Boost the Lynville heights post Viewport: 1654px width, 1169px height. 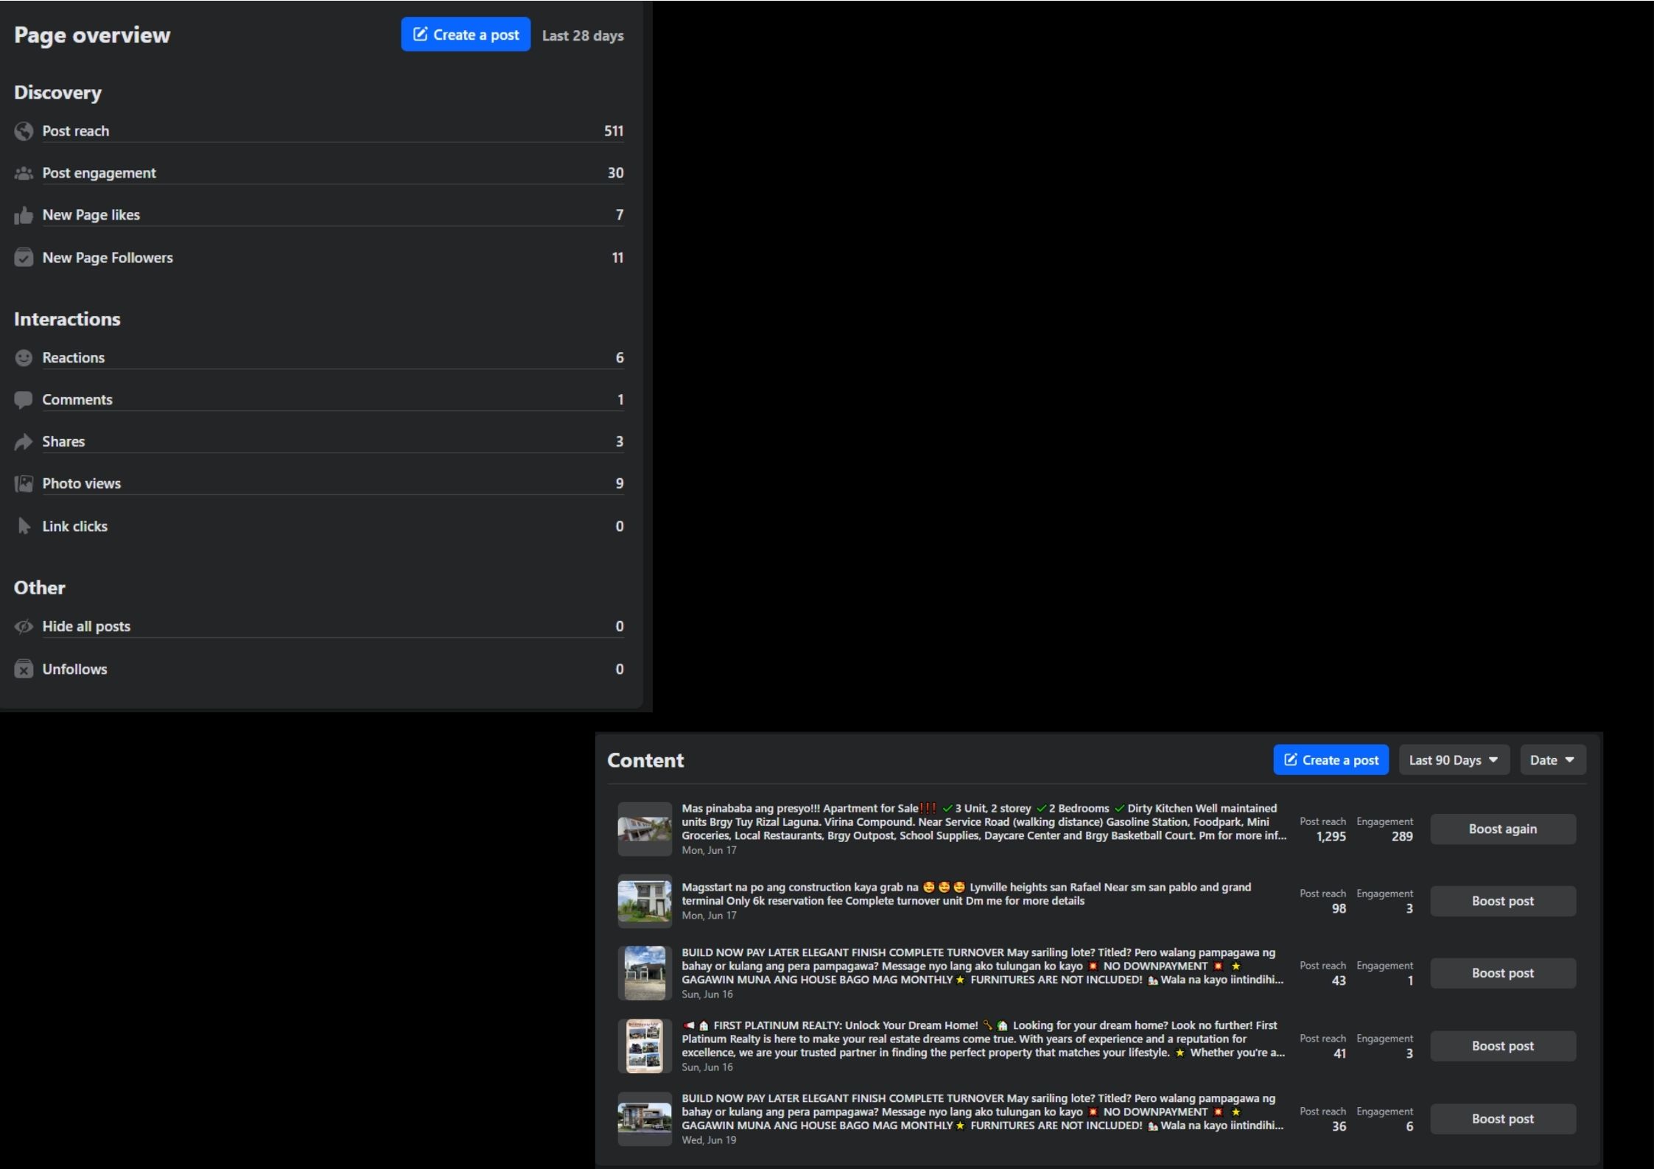[x=1502, y=901]
